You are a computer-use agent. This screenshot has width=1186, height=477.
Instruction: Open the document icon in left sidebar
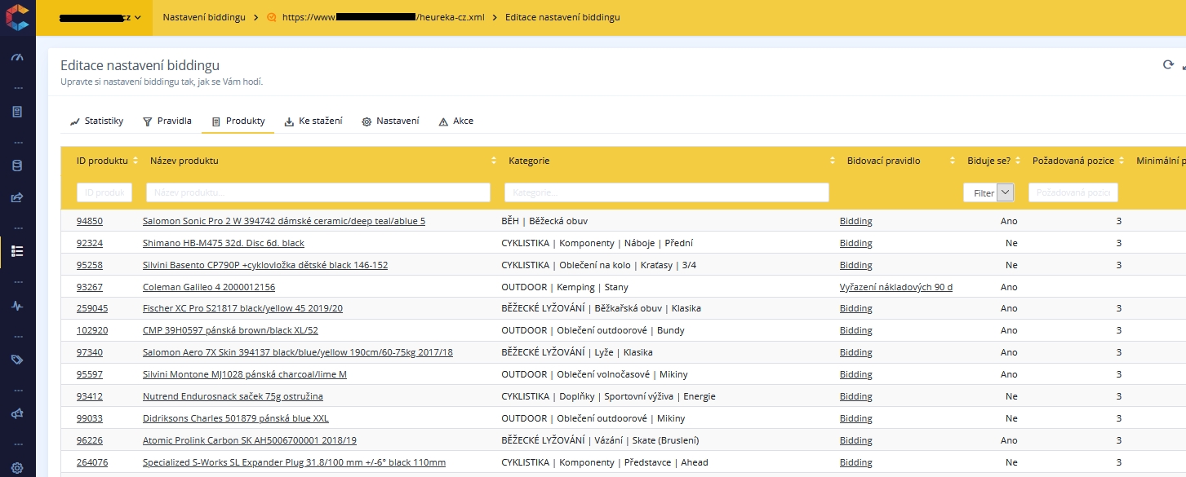point(17,112)
